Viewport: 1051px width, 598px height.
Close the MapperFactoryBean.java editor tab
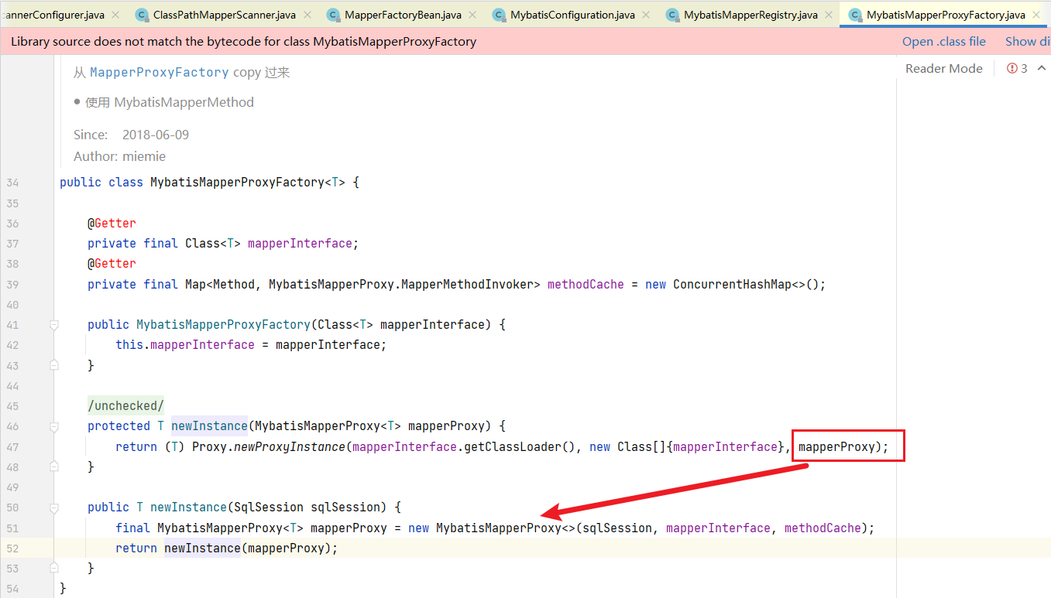(473, 15)
